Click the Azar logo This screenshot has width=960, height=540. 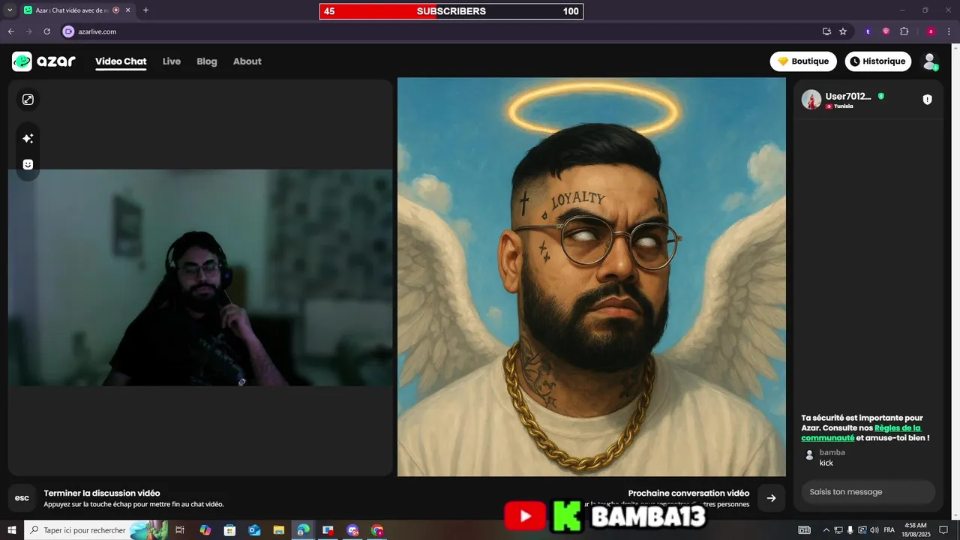coord(43,61)
